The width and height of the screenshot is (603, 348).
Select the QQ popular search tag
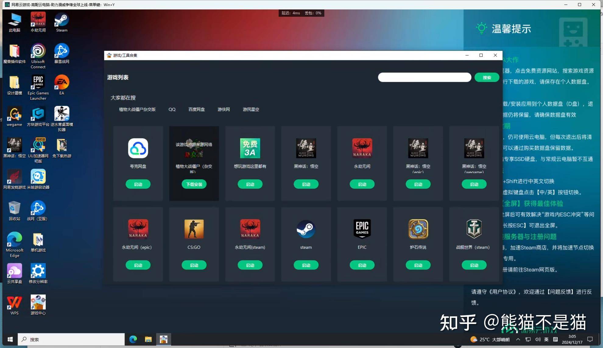click(x=172, y=109)
